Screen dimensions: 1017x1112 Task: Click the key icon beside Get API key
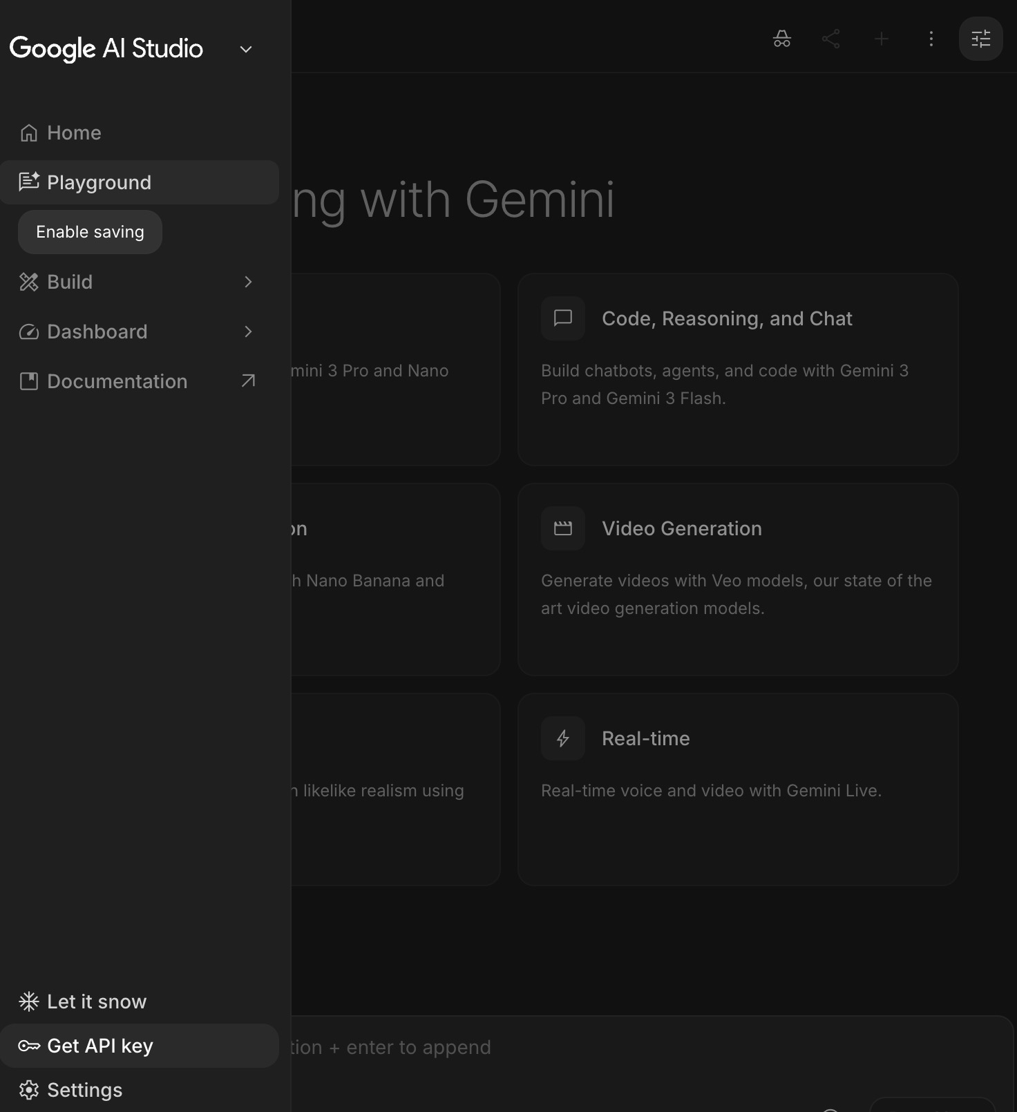coord(29,1046)
